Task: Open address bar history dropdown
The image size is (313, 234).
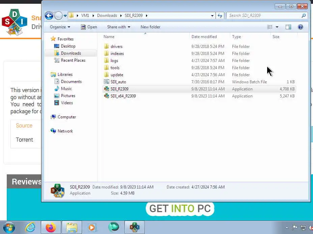Action: [x=212, y=16]
